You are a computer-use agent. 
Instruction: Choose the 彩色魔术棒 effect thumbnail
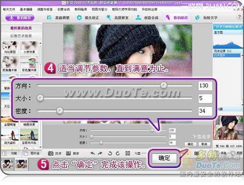pyautogui.click(x=29, y=64)
